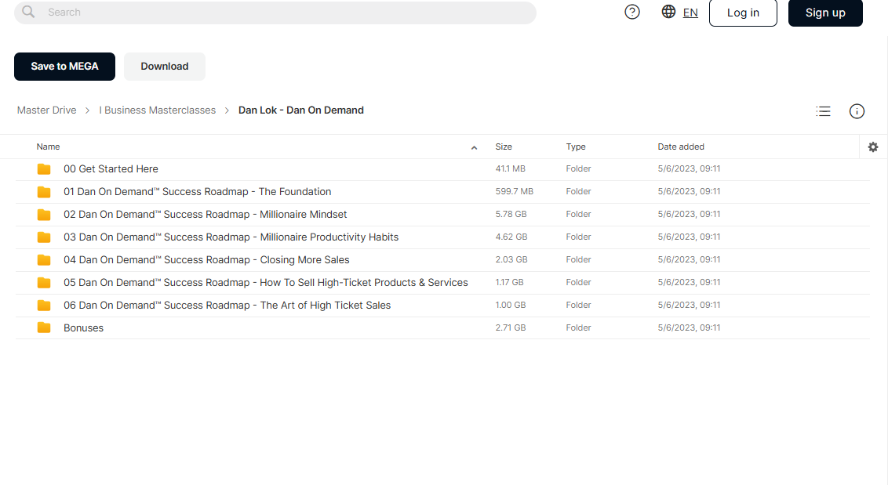Select 03 Millionaire Productivity Habits folder name

(231, 237)
